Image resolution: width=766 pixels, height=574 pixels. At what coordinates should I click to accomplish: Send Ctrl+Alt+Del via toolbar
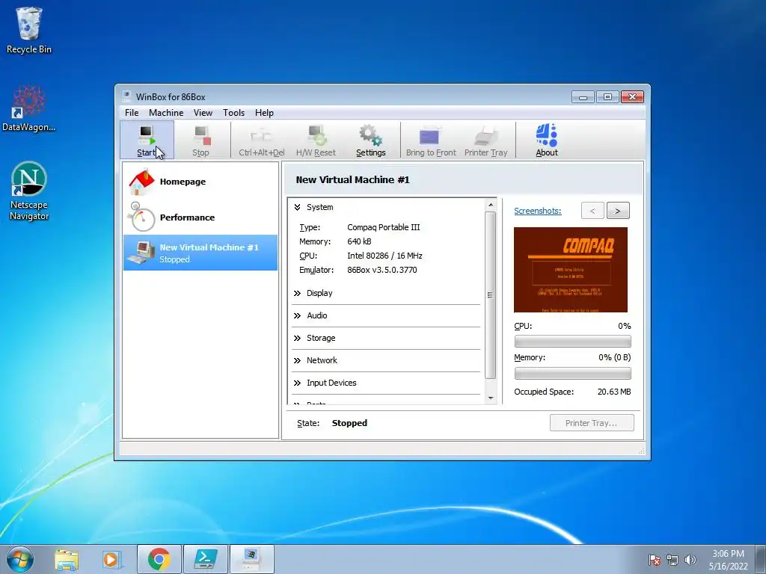(261, 140)
